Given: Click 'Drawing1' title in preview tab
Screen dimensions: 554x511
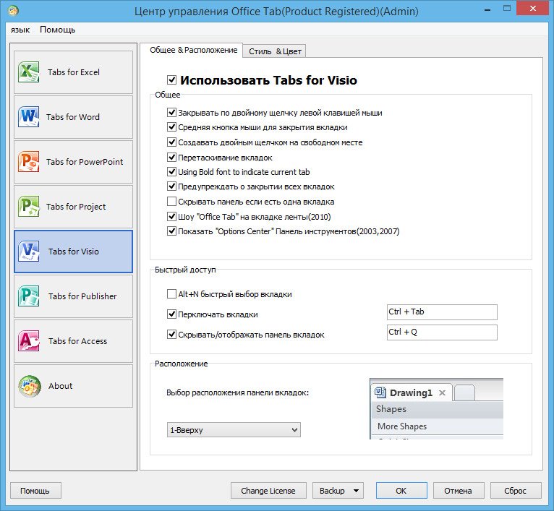Looking at the screenshot, I should coord(411,392).
